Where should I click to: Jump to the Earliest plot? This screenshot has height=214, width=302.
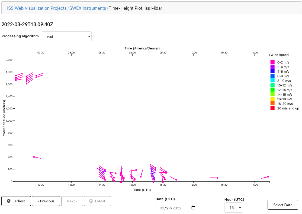(x=16, y=201)
